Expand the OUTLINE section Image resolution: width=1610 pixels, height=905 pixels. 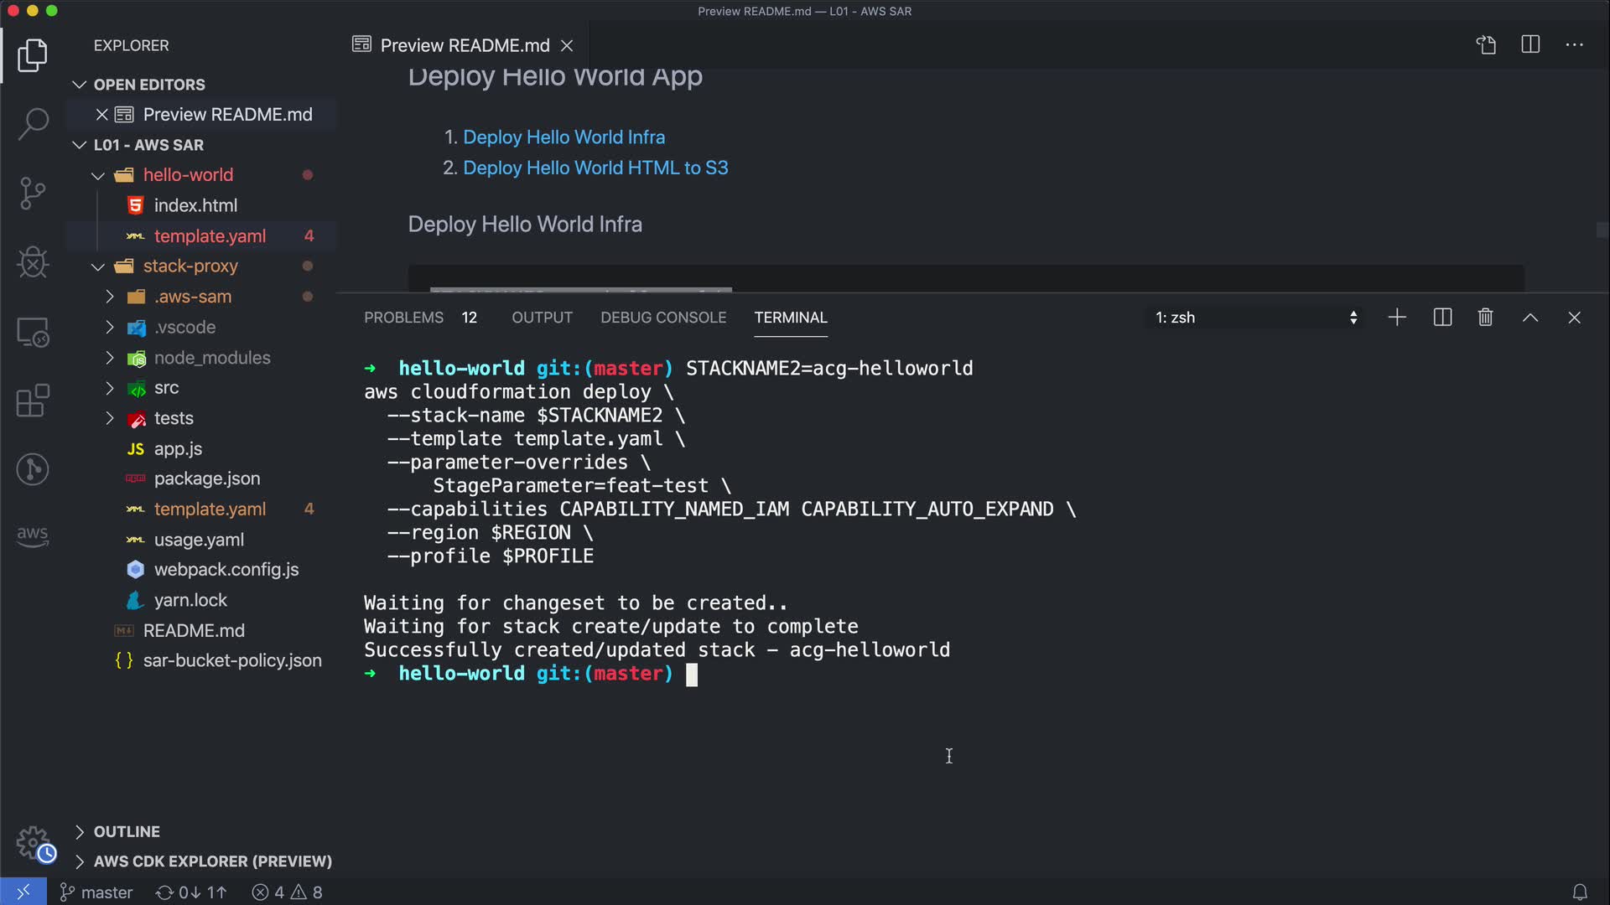(x=127, y=831)
